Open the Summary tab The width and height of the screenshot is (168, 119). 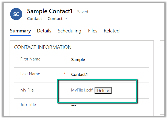(x=20, y=31)
